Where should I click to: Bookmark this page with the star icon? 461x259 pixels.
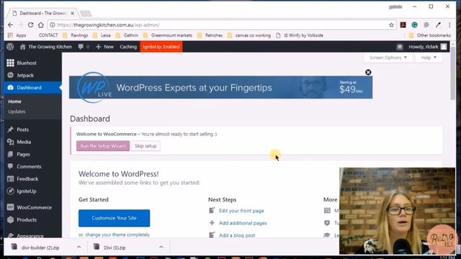[391, 25]
